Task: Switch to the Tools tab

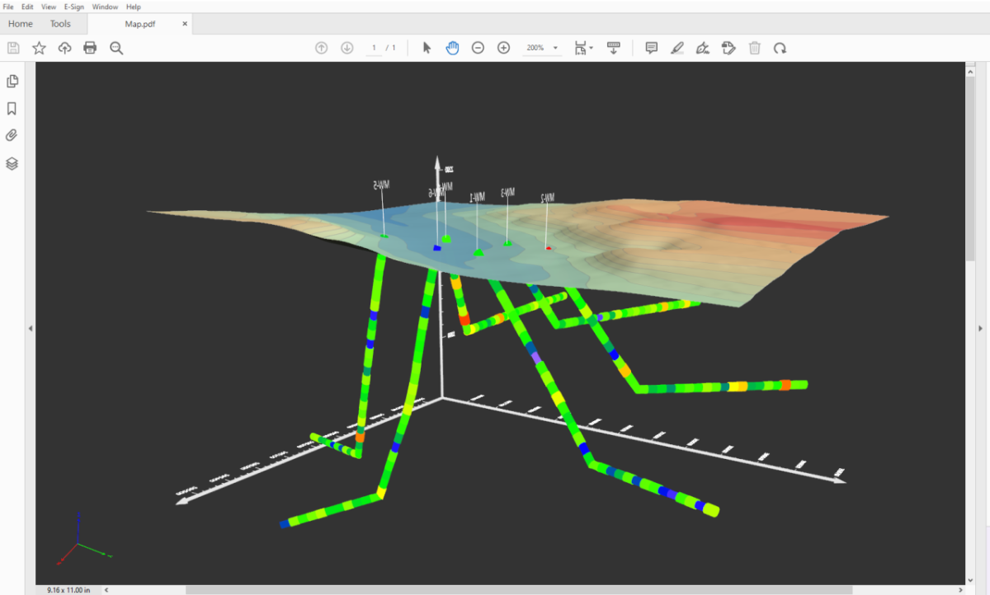Action: point(60,24)
